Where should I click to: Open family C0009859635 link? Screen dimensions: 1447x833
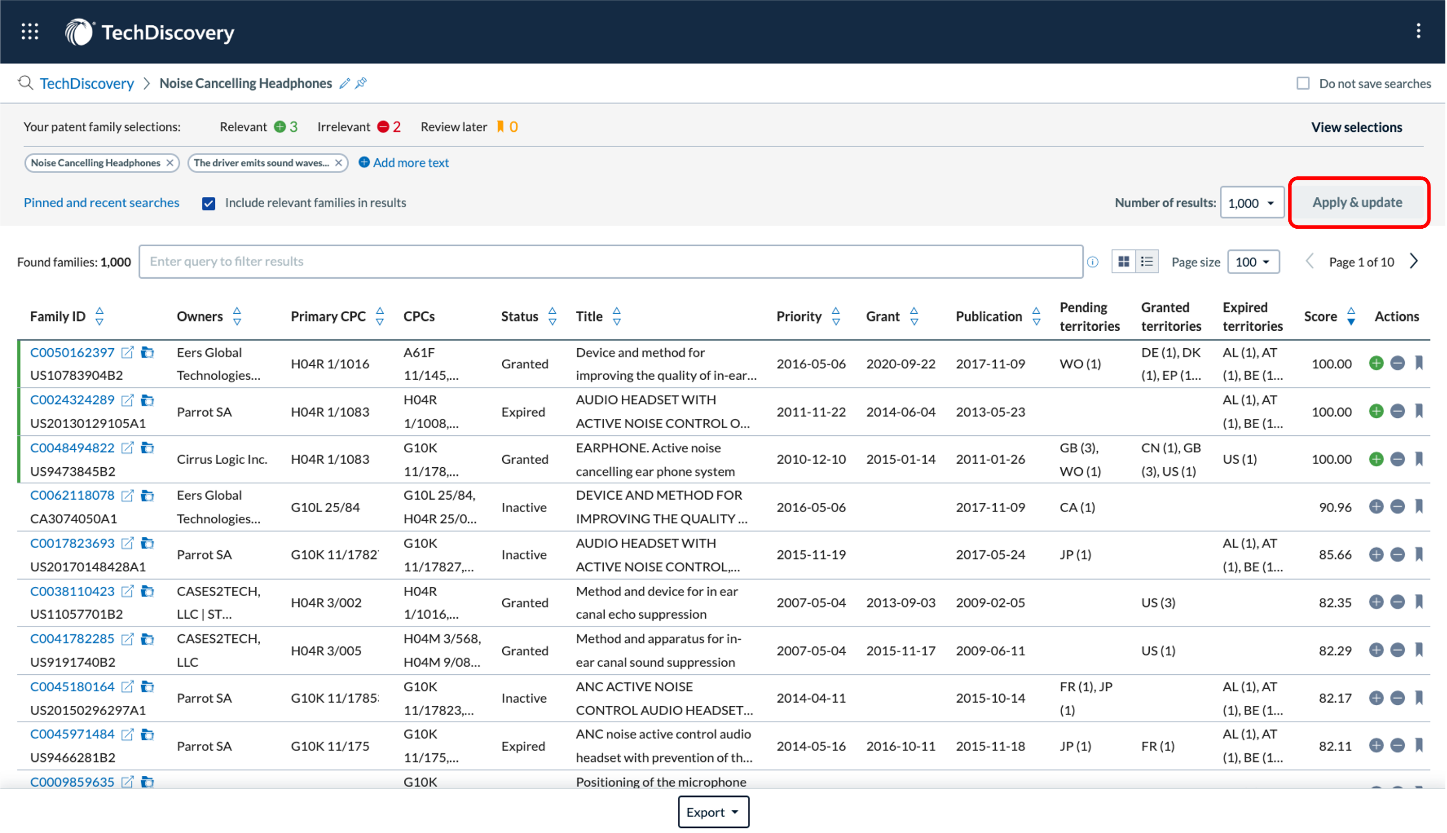click(73, 782)
